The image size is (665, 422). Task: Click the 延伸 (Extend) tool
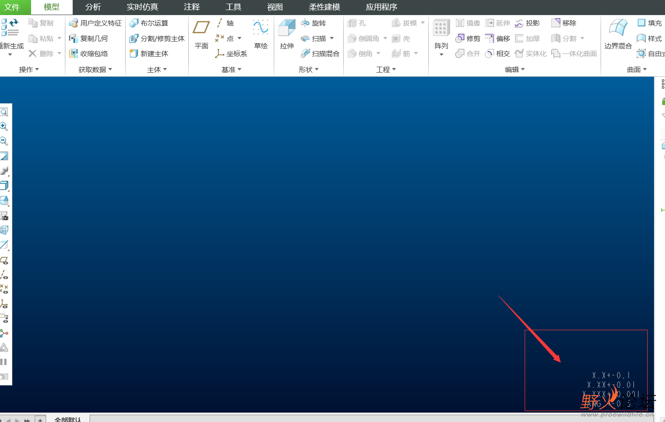(498, 23)
